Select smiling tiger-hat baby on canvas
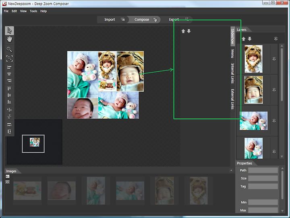The image size is (290, 218). [130, 71]
